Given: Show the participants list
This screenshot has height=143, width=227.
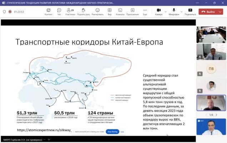Looking at the screenshot, I should pos(70,11).
